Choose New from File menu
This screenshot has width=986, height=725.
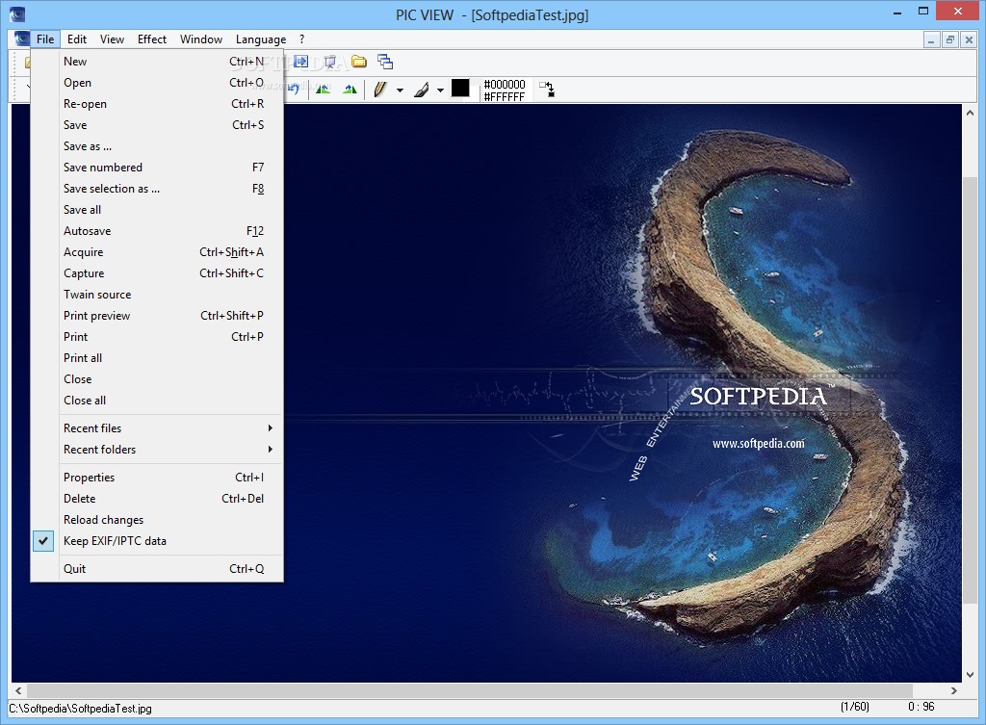coord(157,62)
